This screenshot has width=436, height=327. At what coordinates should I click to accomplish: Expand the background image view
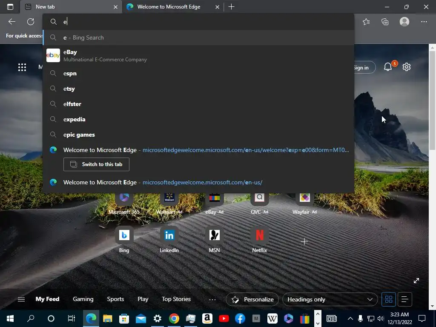click(416, 281)
